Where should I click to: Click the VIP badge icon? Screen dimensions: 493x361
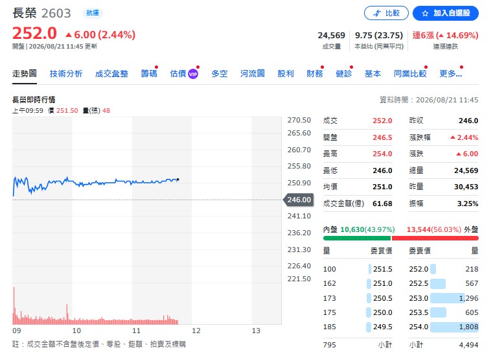point(193,75)
